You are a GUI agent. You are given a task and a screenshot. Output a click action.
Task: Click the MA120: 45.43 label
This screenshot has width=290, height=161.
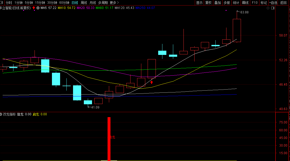click(124, 8)
